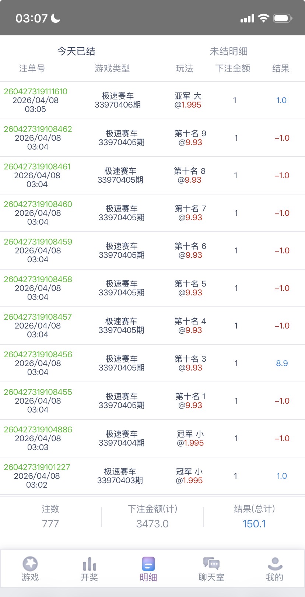Screen dimensions: 305x597
Task: Open order number 260427319108462
Action: click(38, 129)
